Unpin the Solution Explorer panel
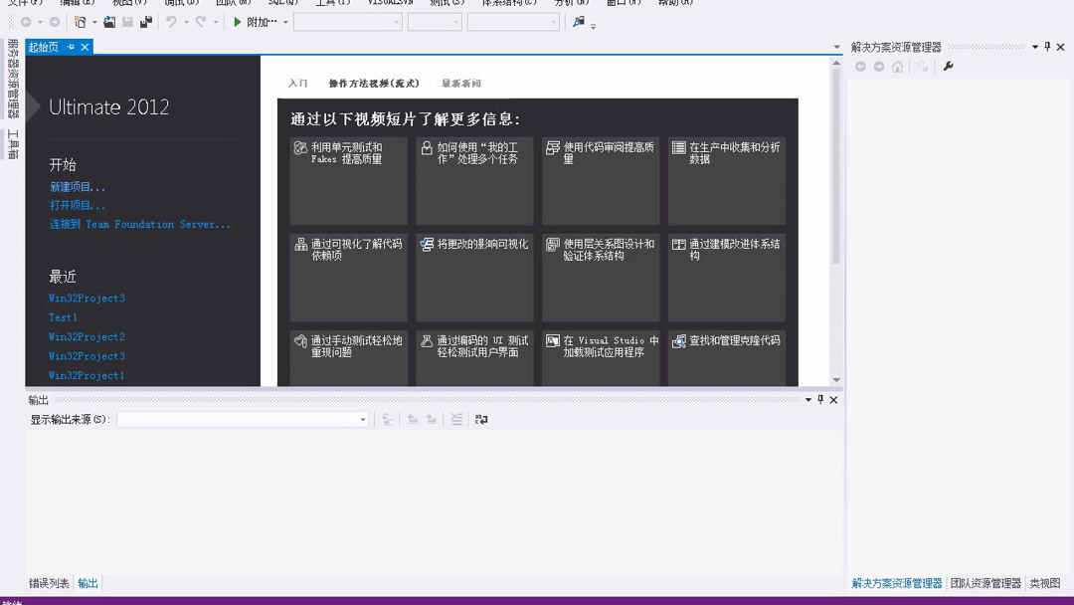The width and height of the screenshot is (1074, 605). 1047,46
